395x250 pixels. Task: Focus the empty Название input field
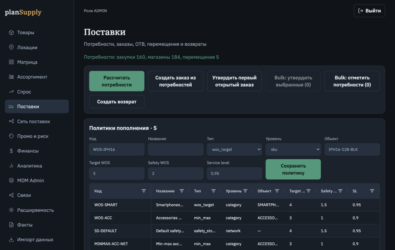tap(176, 149)
